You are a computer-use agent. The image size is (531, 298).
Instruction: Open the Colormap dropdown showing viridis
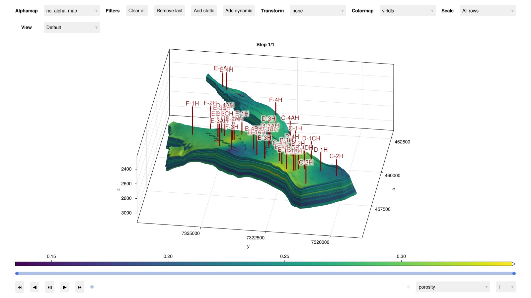click(407, 11)
